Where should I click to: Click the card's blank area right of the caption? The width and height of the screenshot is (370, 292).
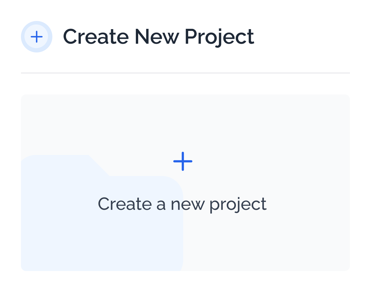pos(308,204)
